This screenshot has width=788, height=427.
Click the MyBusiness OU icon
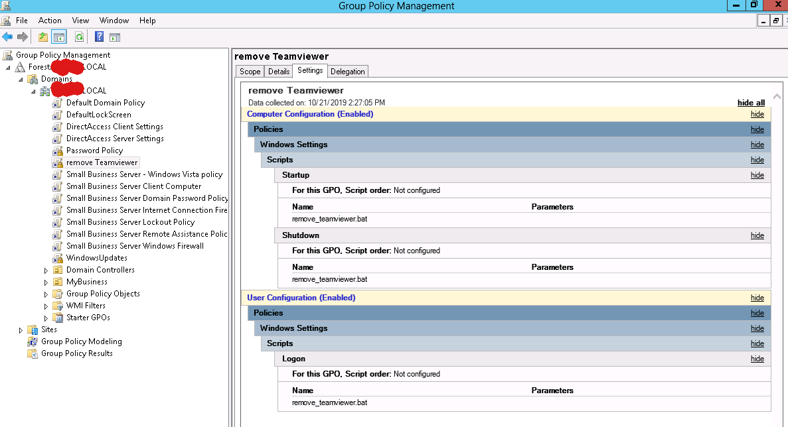pos(58,282)
